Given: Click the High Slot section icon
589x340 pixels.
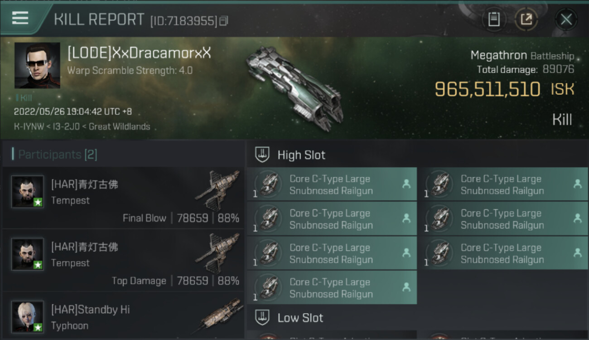Looking at the screenshot, I should click(x=262, y=155).
